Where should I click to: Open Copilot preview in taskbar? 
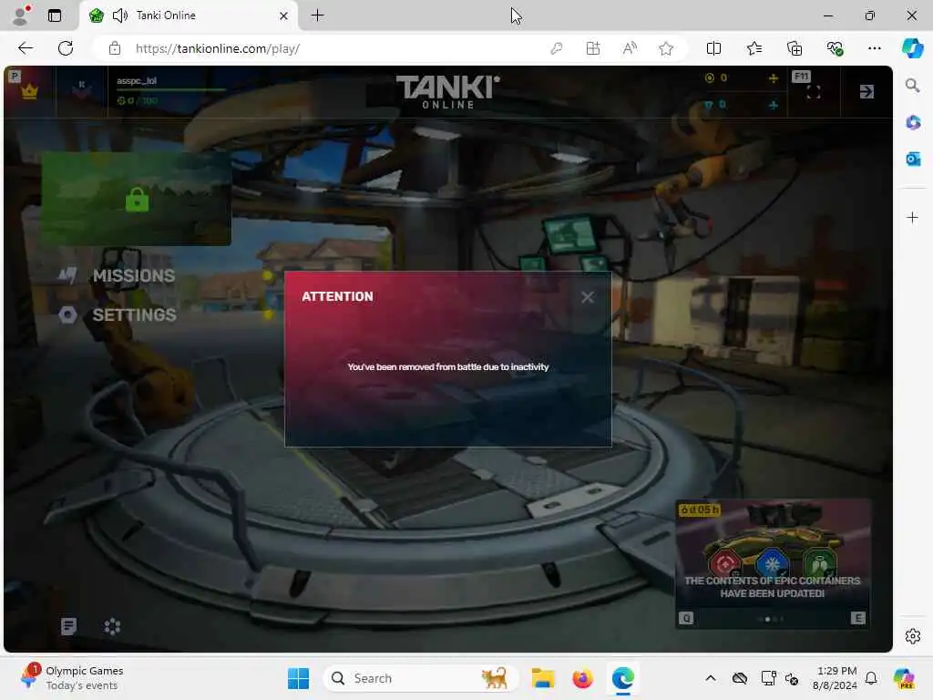click(x=904, y=678)
